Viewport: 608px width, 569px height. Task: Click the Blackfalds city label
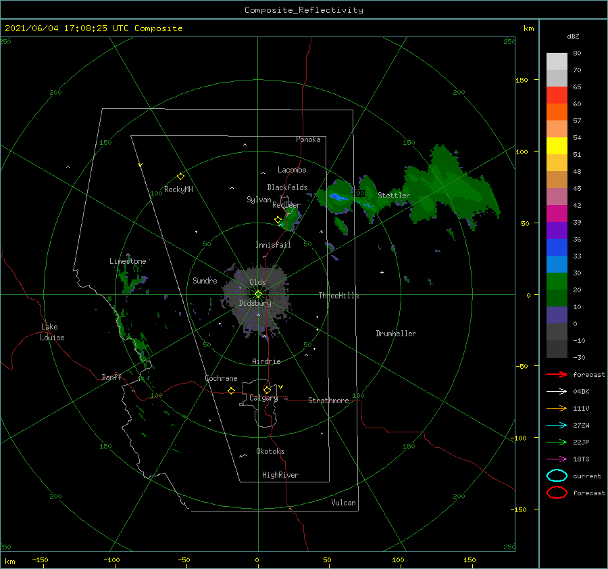(x=287, y=187)
